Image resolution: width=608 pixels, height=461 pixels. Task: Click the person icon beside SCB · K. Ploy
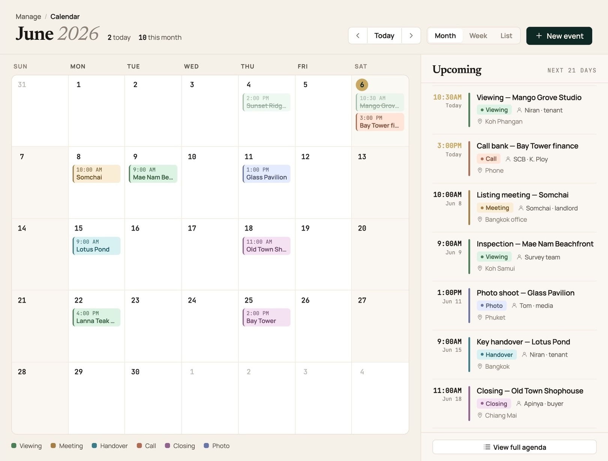tap(508, 159)
